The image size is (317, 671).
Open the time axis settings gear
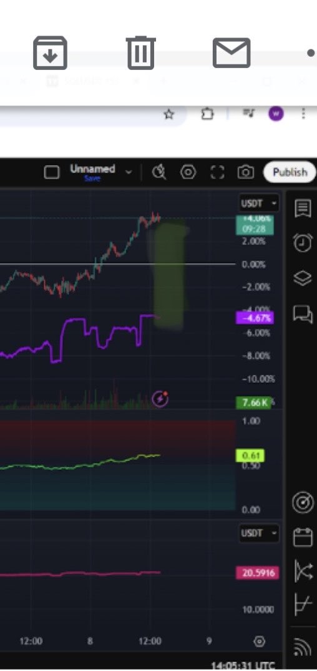(x=260, y=642)
